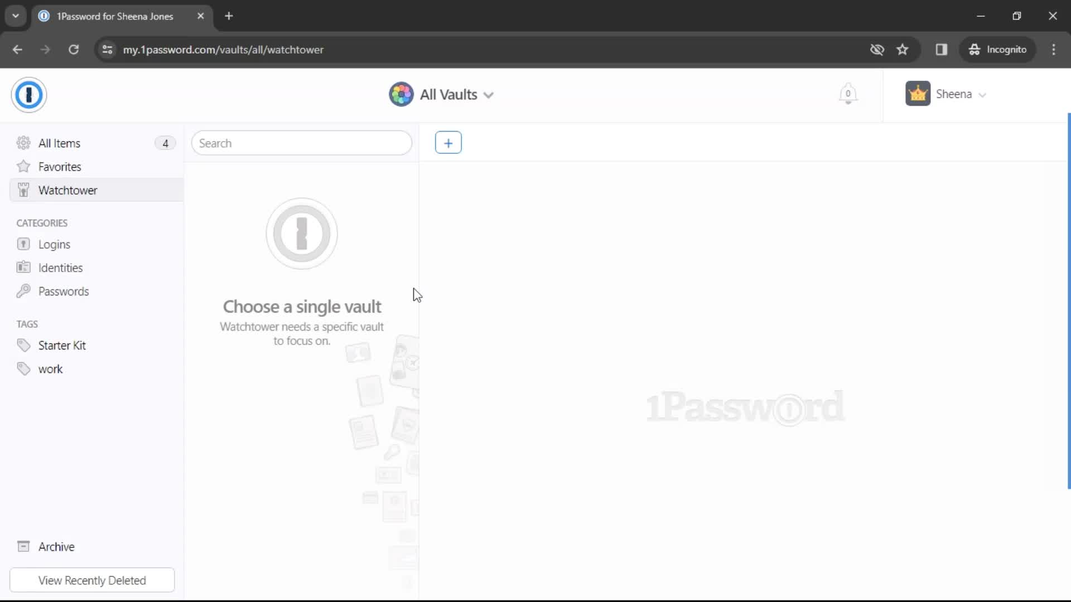Click the Passwords category icon

[23, 291]
